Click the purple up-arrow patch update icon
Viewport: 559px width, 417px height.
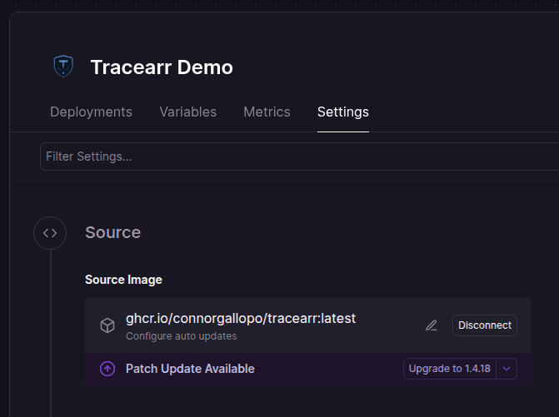pos(107,369)
